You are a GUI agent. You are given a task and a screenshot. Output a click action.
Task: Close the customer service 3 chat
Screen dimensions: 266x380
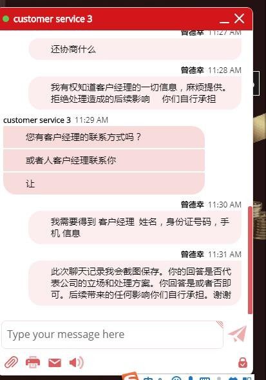239,18
